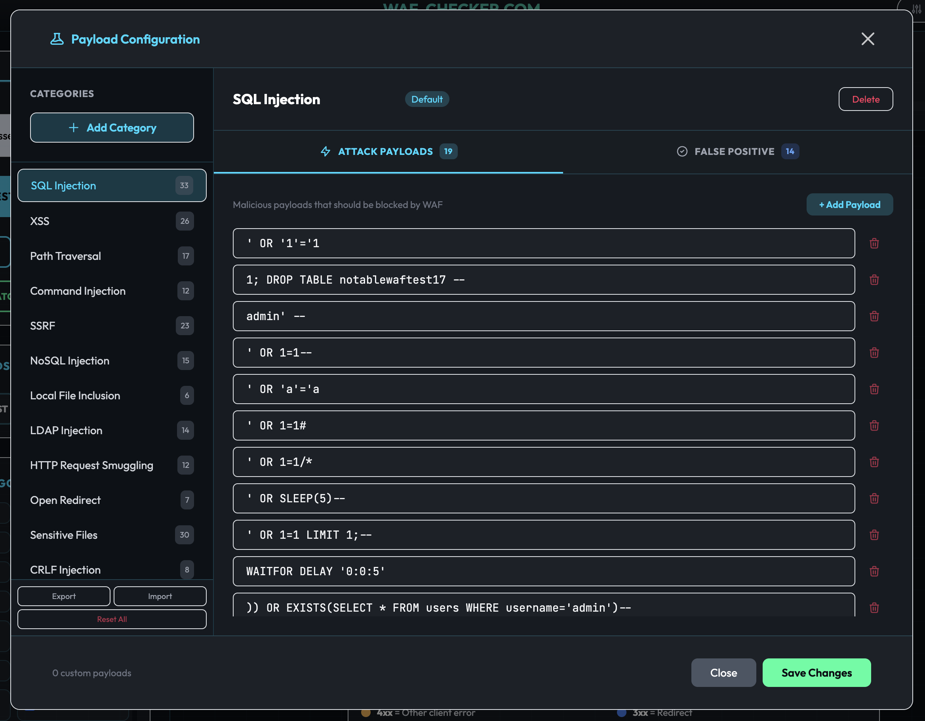This screenshot has height=721, width=925.
Task: Click the Add Category button
Action: (112, 128)
